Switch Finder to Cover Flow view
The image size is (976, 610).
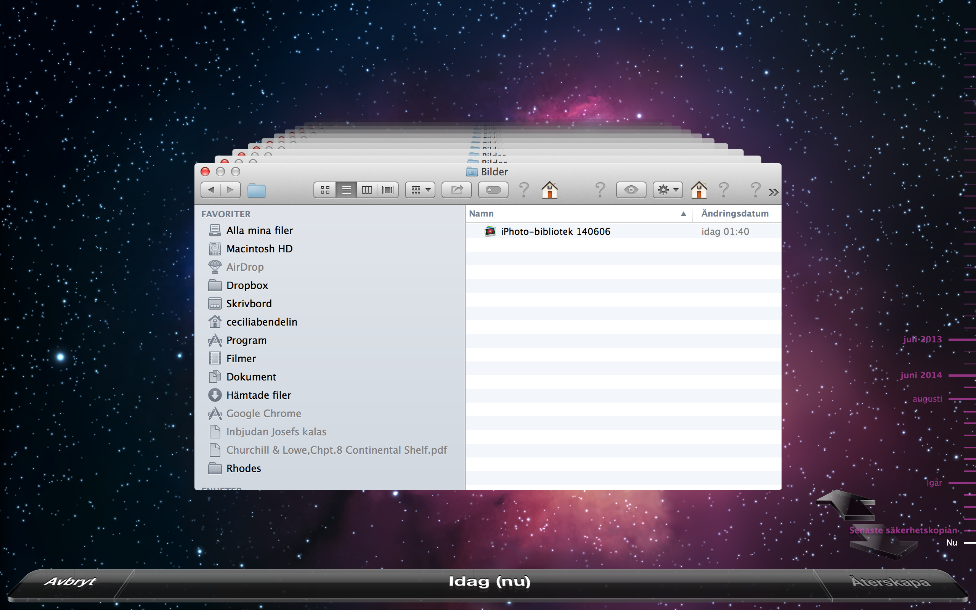click(388, 189)
